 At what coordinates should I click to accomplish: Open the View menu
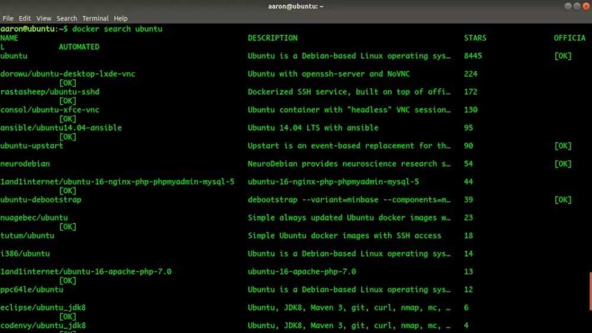[x=44, y=18]
